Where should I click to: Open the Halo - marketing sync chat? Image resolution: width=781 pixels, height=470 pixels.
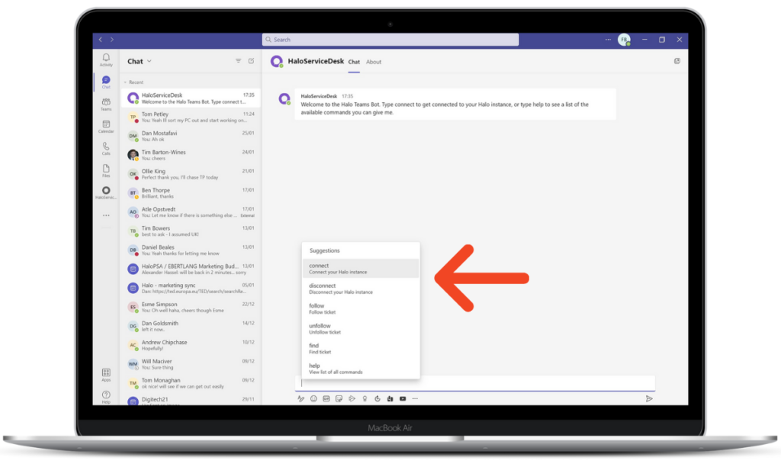click(x=191, y=288)
